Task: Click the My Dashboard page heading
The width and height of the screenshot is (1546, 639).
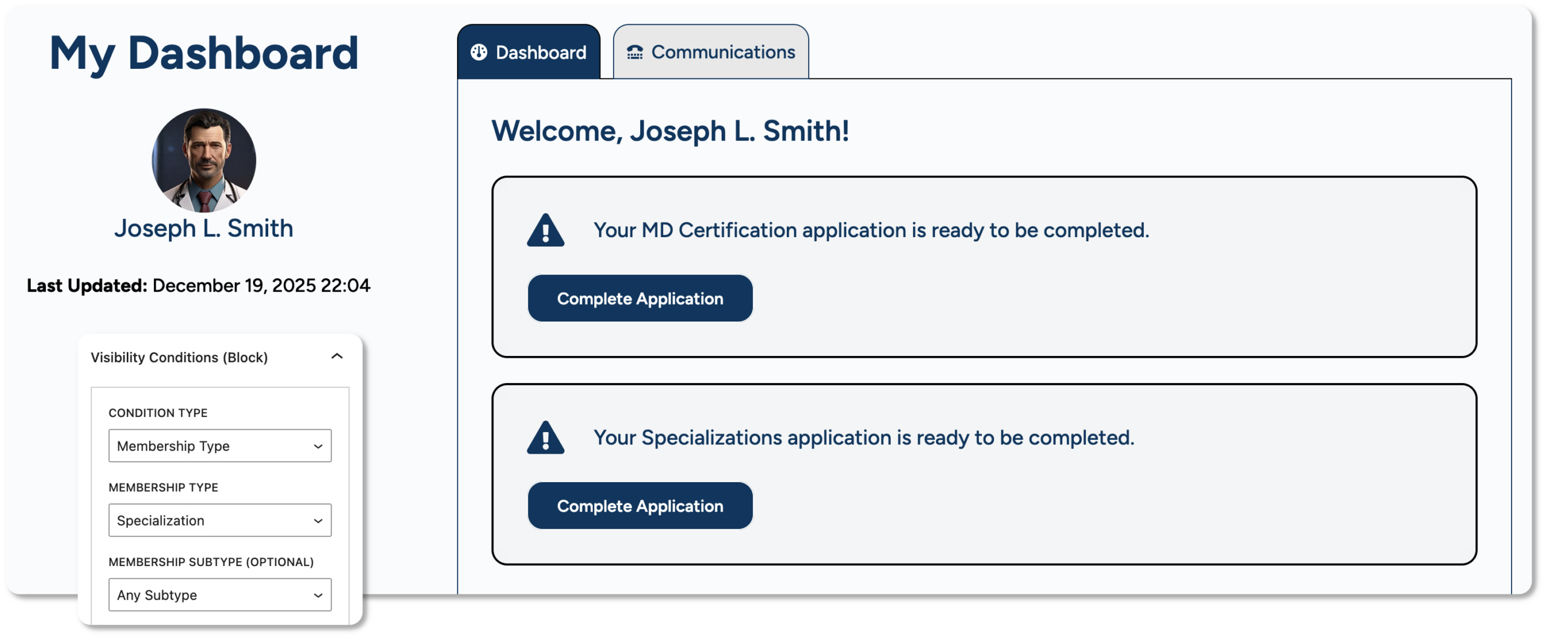Action: [204, 53]
